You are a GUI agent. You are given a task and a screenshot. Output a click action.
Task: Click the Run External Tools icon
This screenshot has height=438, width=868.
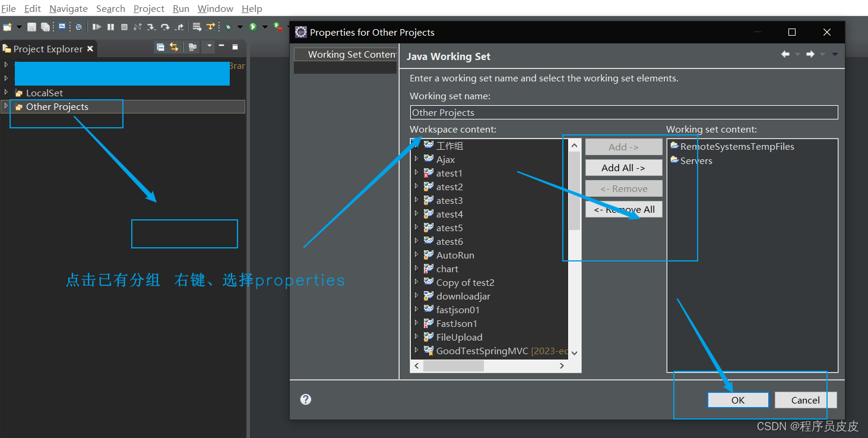[278, 27]
